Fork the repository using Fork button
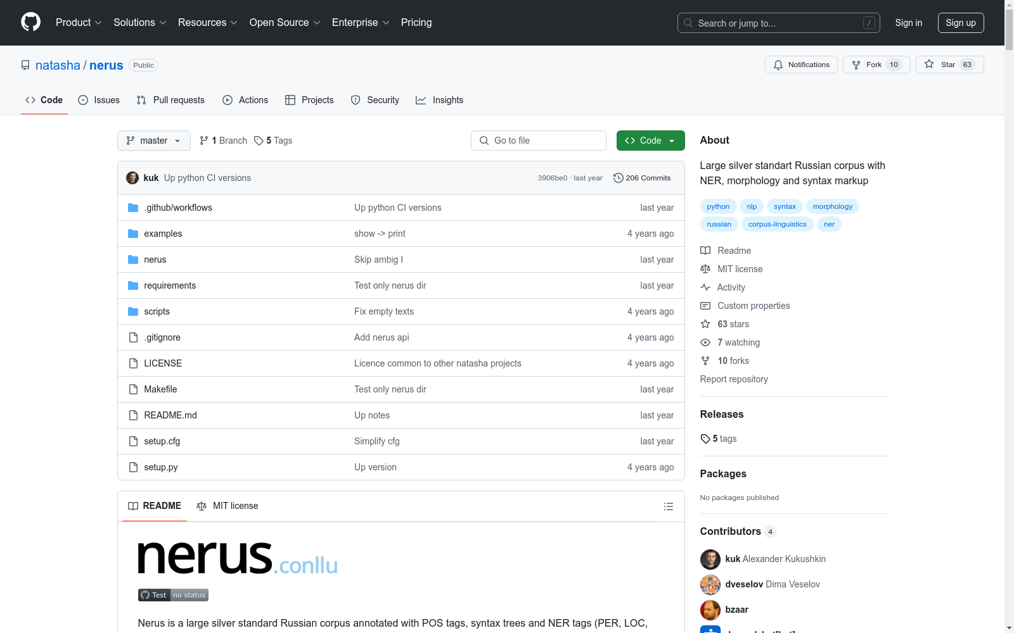 pyautogui.click(x=876, y=65)
